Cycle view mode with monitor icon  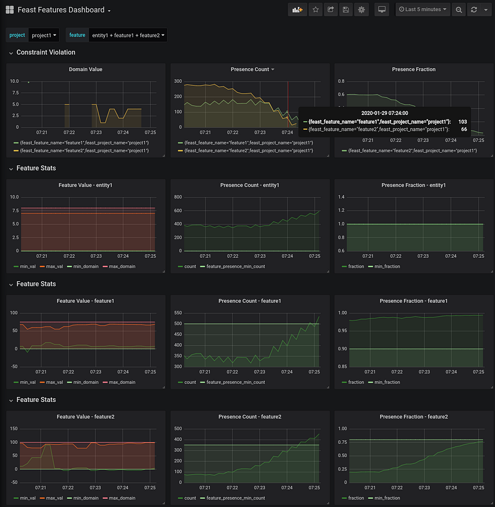(x=382, y=10)
